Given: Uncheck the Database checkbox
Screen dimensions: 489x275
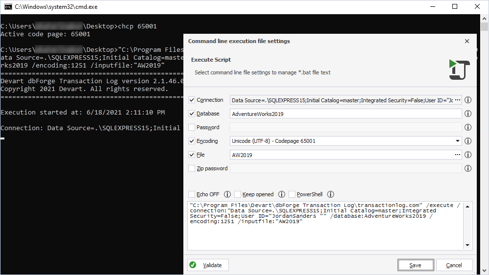Looking at the screenshot, I should [x=192, y=114].
